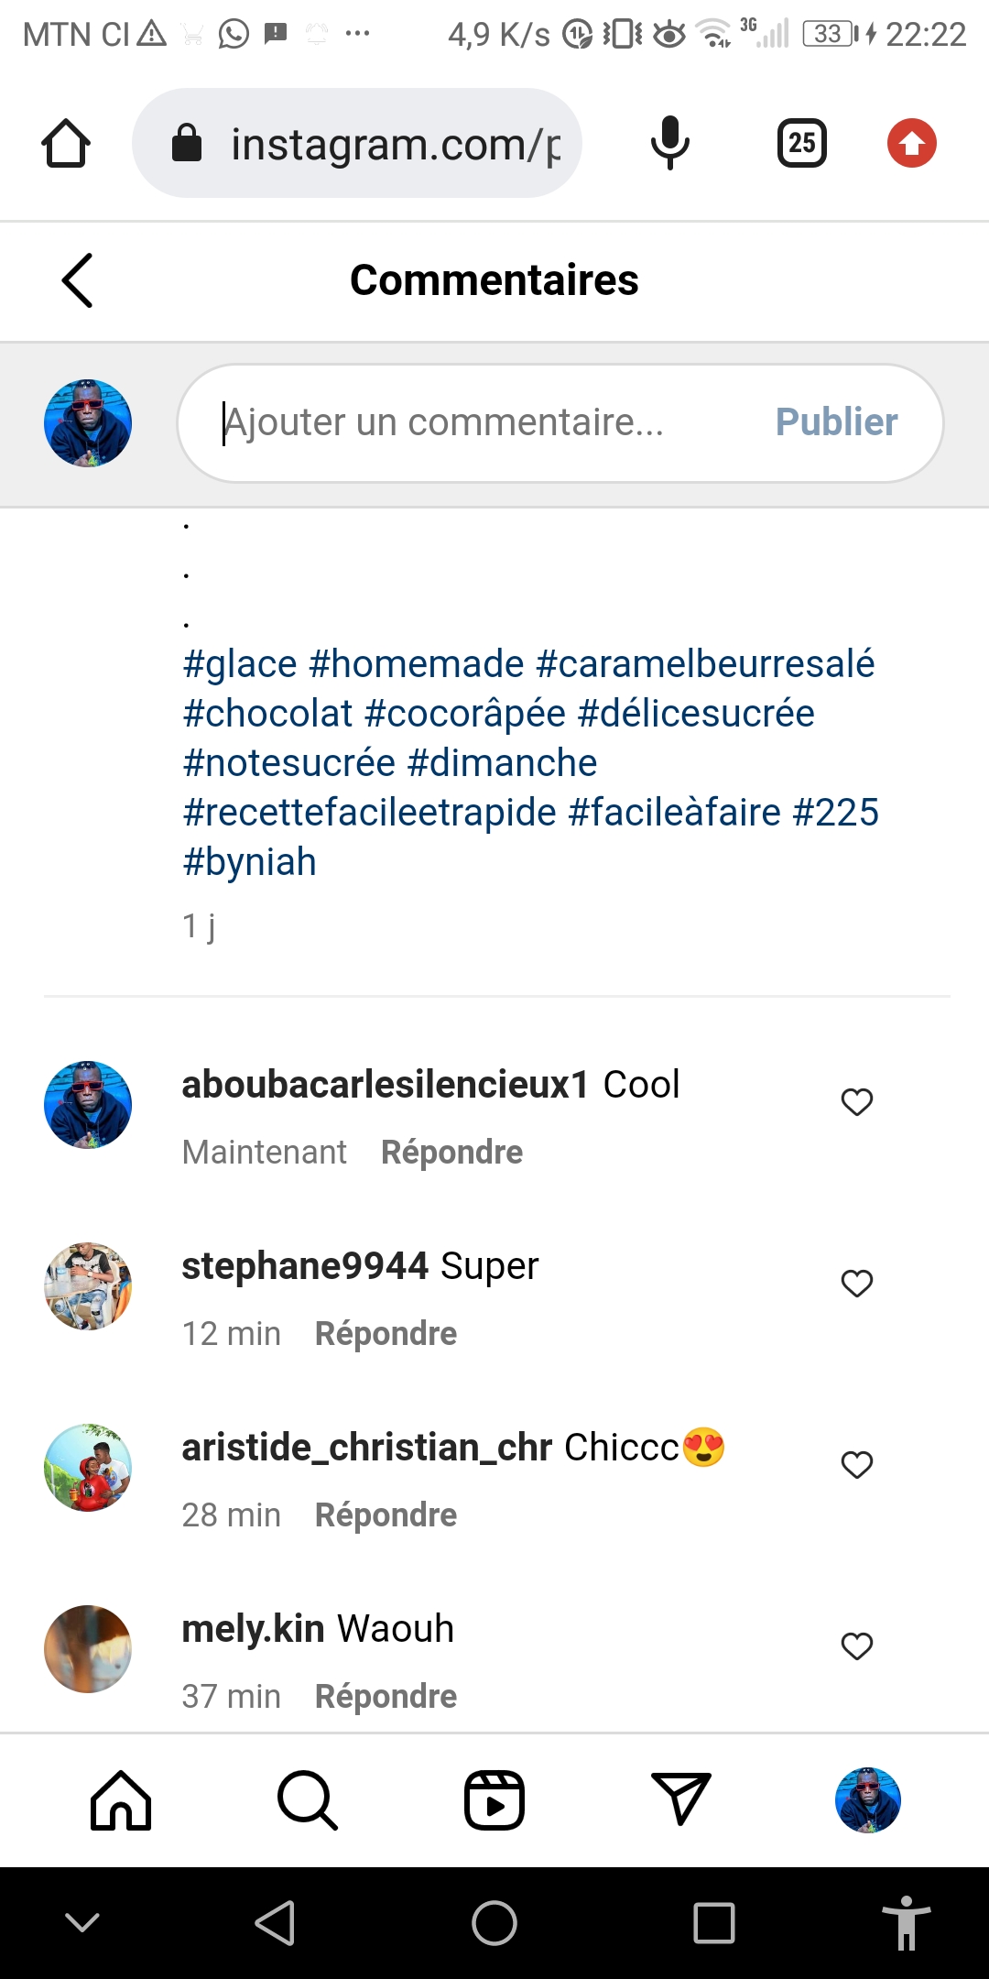
Task: Collapse keyboard with the down chevron
Action: tap(82, 1922)
